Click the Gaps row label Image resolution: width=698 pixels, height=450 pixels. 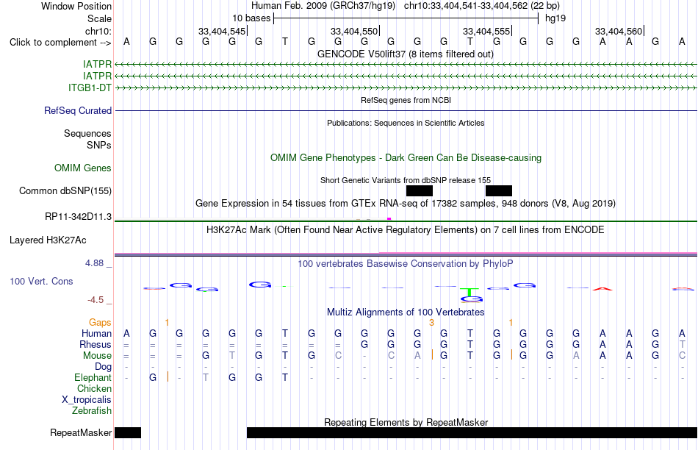click(100, 322)
